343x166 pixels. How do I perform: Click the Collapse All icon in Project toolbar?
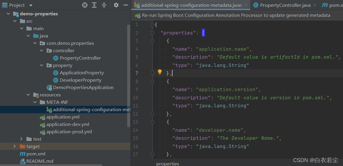coord(104,5)
